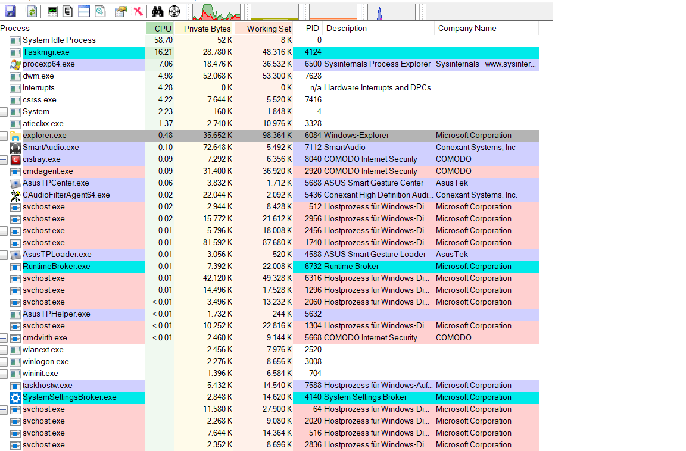686x451 pixels.
Task: Toggle the Show Lower Pane toolbar icon
Action: pyautogui.click(x=84, y=11)
